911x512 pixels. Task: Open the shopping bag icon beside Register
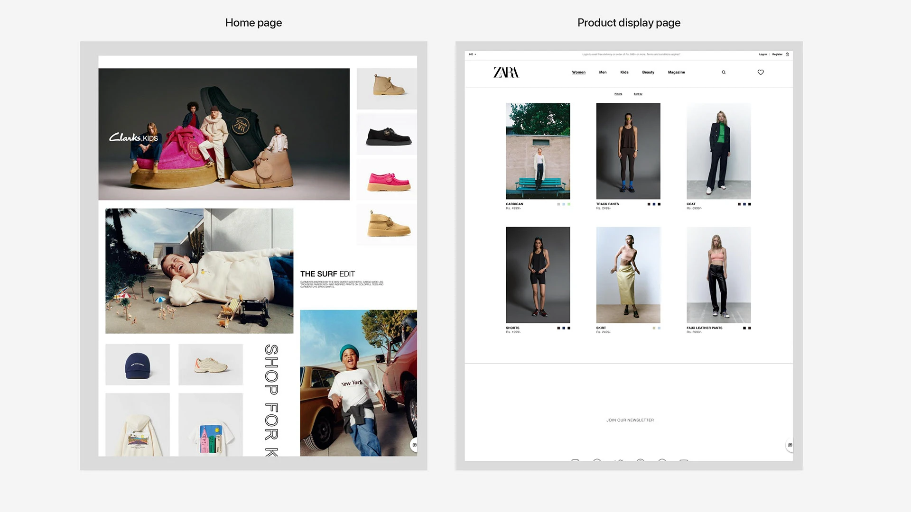pyautogui.click(x=788, y=55)
